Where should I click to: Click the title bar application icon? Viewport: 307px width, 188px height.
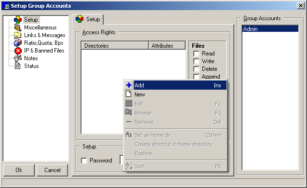click(7, 6)
